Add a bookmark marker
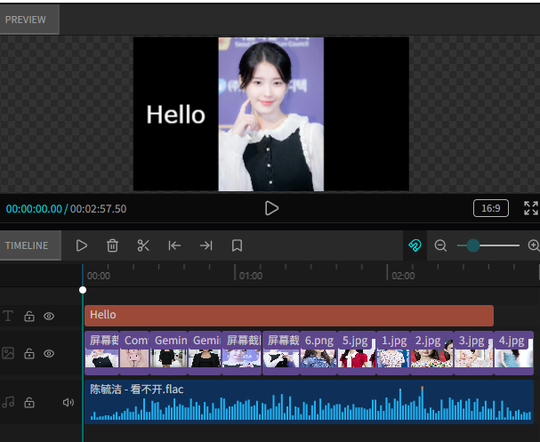Viewport: 540px width, 442px height. click(237, 245)
